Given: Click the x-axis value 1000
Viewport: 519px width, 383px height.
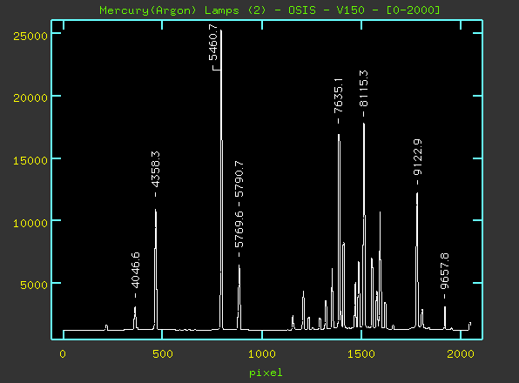Looking at the screenshot, I should (262, 354).
